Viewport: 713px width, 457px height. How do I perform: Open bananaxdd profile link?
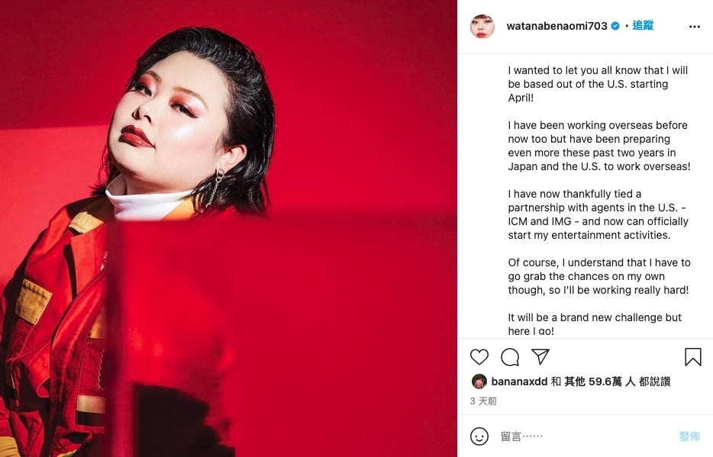click(x=519, y=381)
